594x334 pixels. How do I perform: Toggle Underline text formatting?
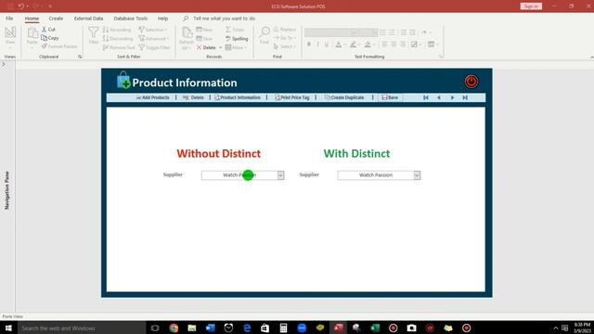pyautogui.click(x=327, y=45)
